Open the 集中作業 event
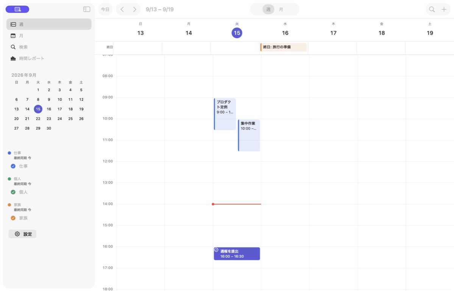 click(249, 135)
